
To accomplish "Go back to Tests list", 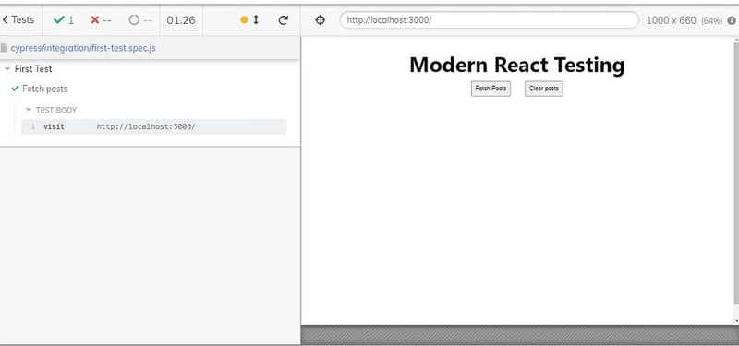I will pyautogui.click(x=18, y=19).
